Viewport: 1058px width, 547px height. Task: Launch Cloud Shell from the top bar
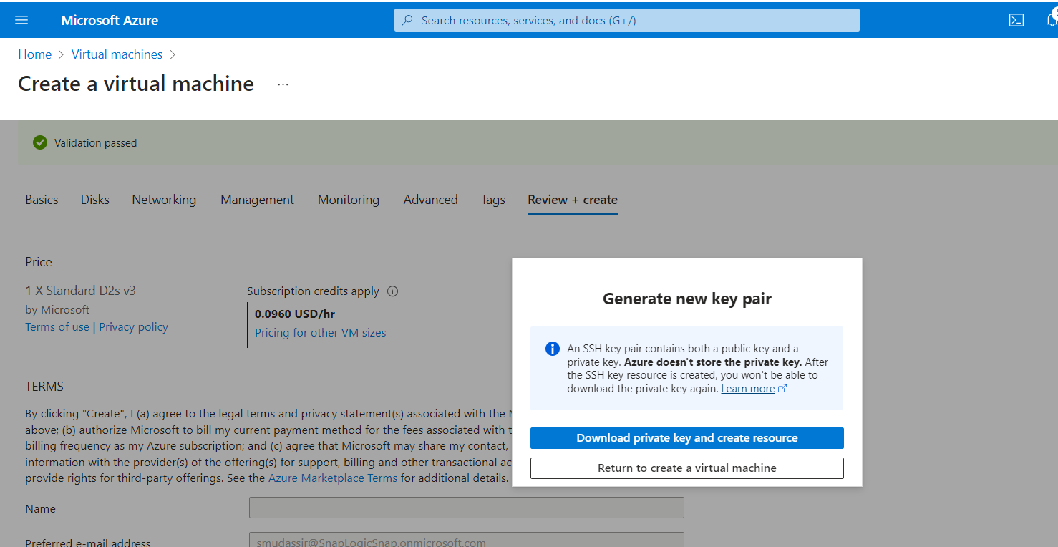tap(1016, 20)
